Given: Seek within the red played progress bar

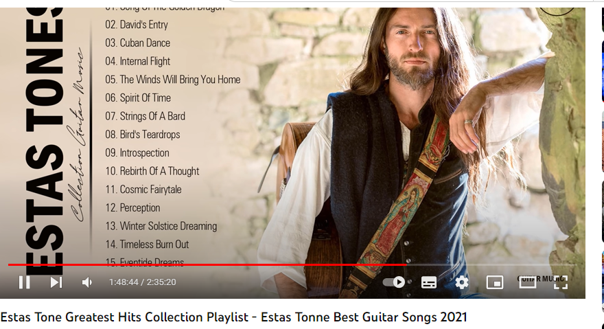Looking at the screenshot, I should tap(207, 265).
